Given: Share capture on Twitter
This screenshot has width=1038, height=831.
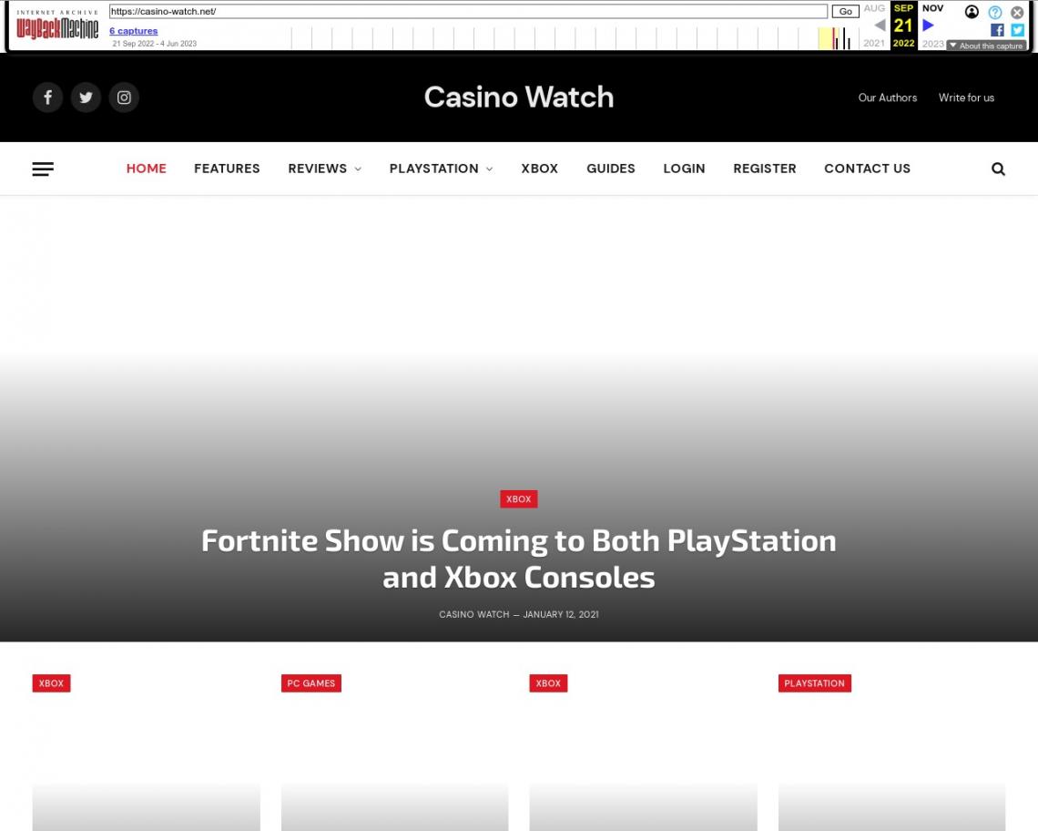Looking at the screenshot, I should pyautogui.click(x=1017, y=30).
